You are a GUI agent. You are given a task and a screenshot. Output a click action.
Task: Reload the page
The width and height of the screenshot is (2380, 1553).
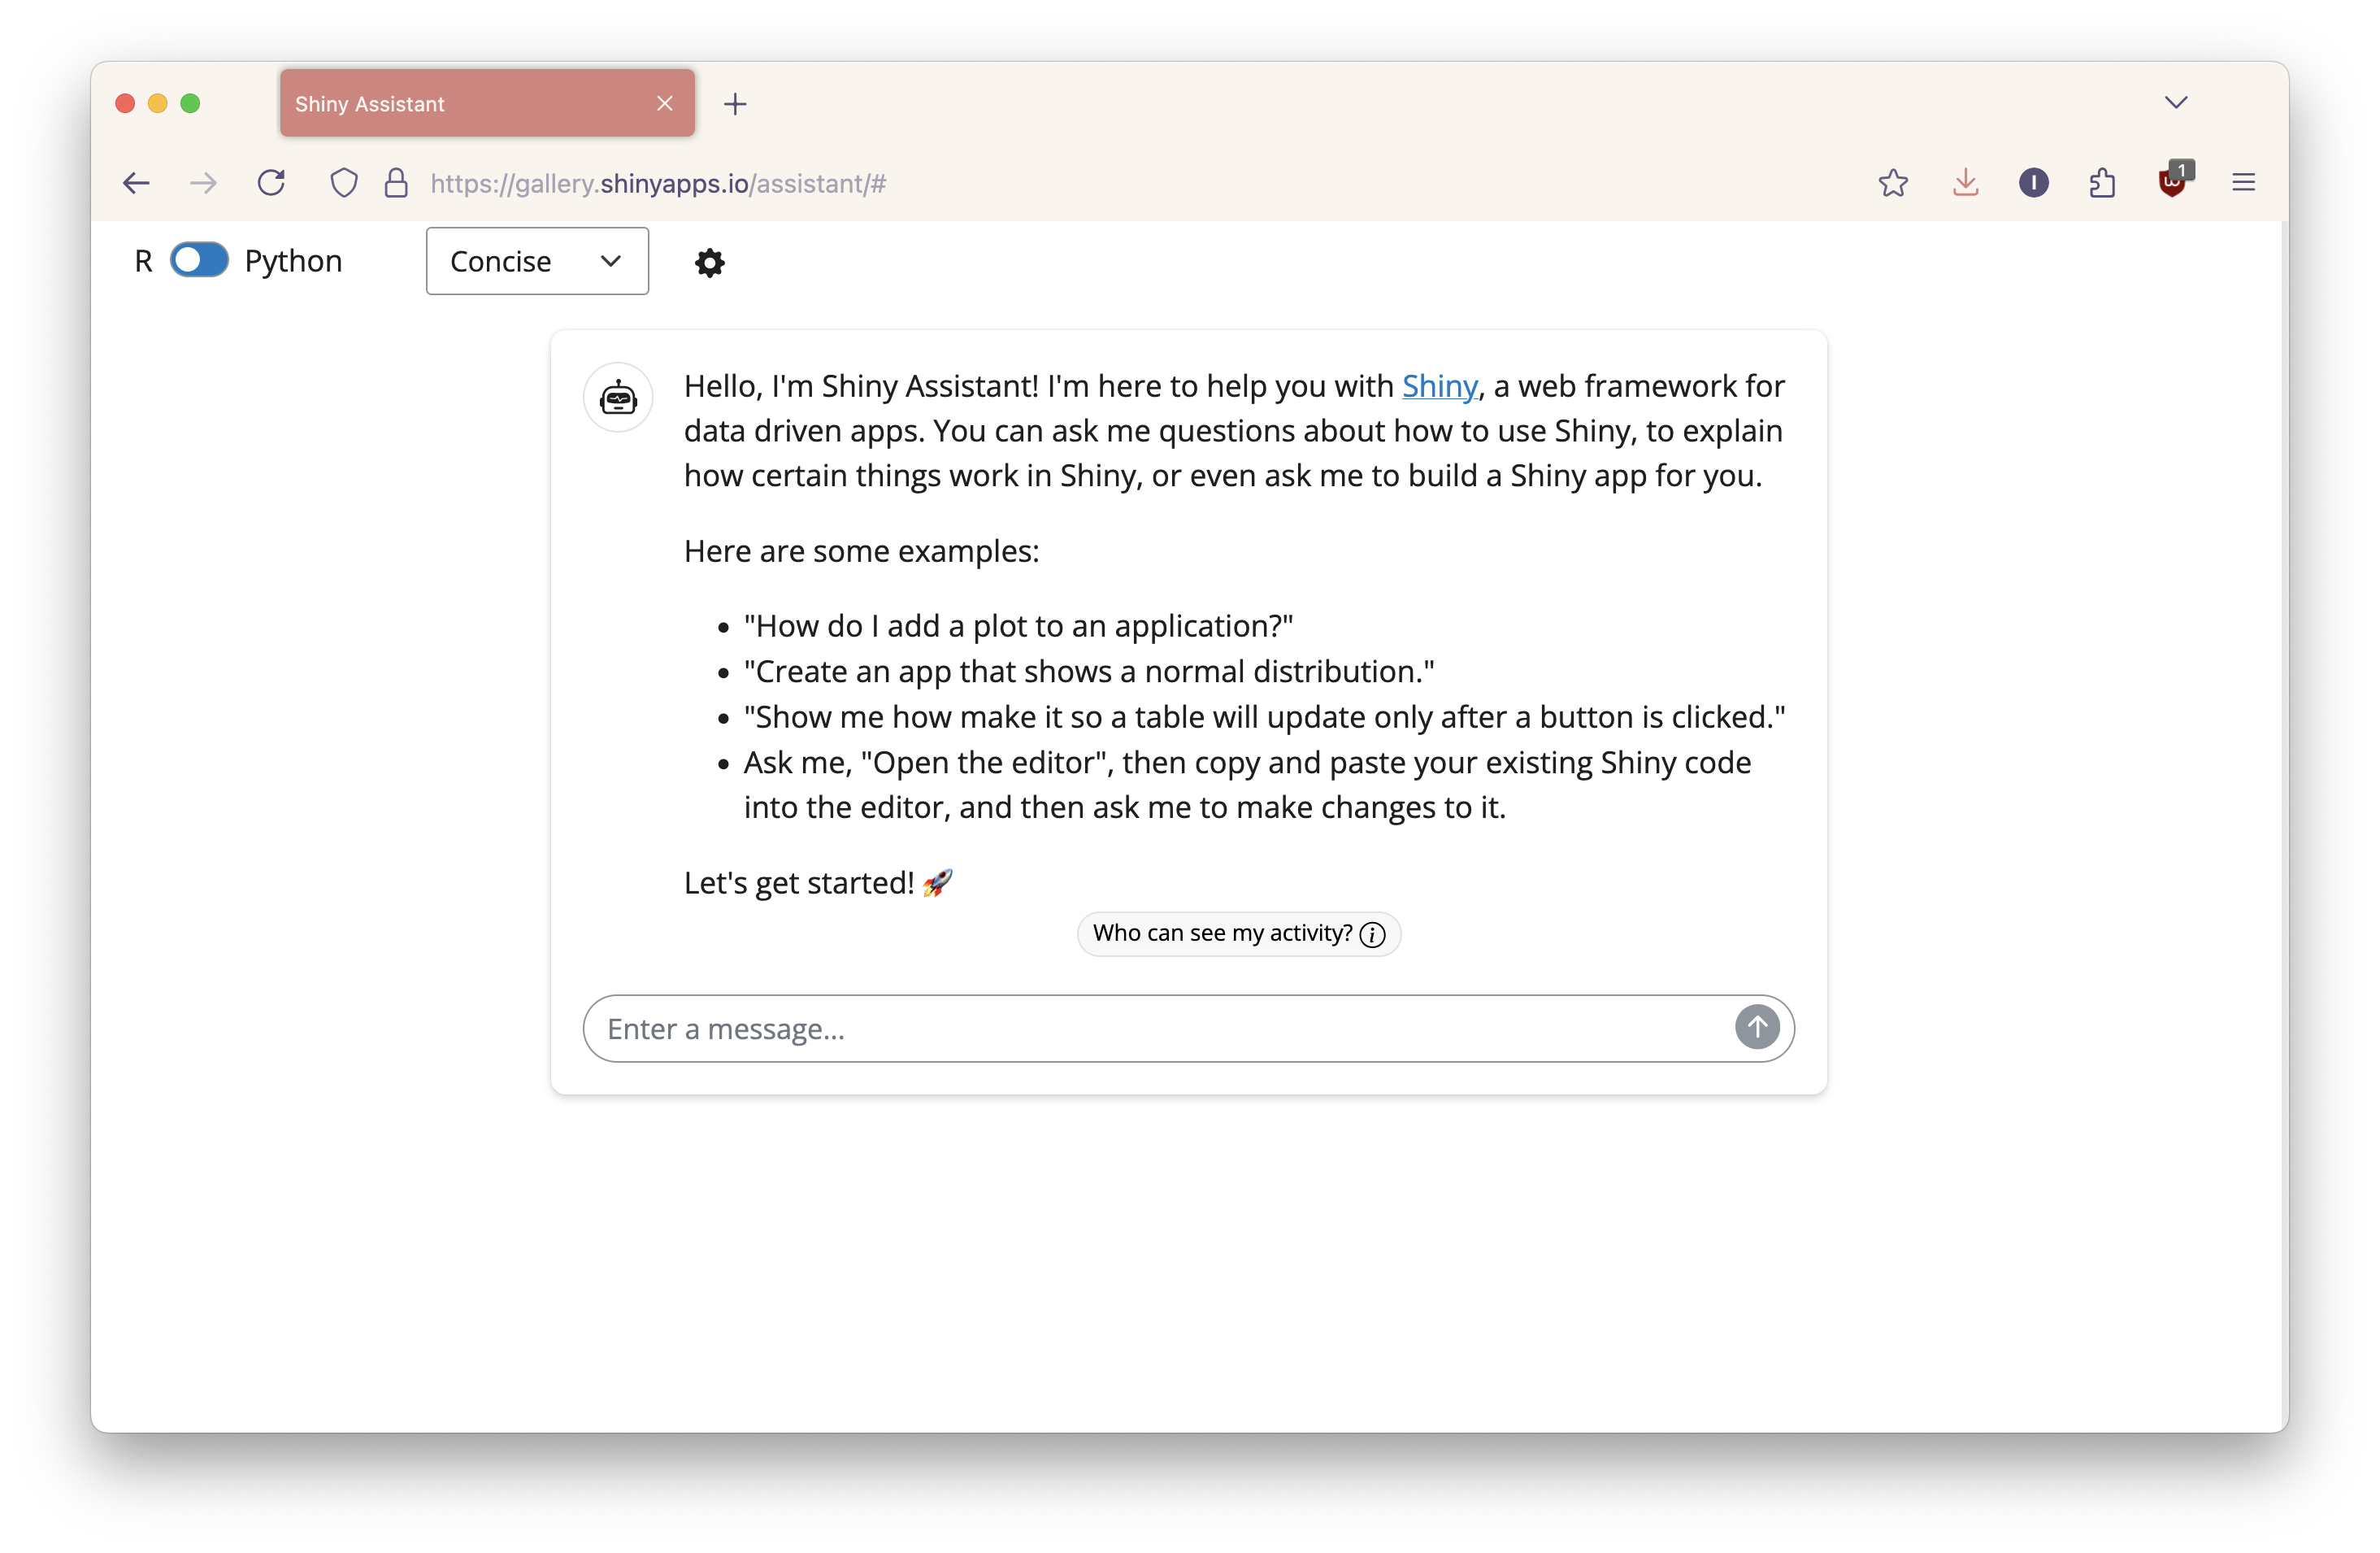[271, 183]
